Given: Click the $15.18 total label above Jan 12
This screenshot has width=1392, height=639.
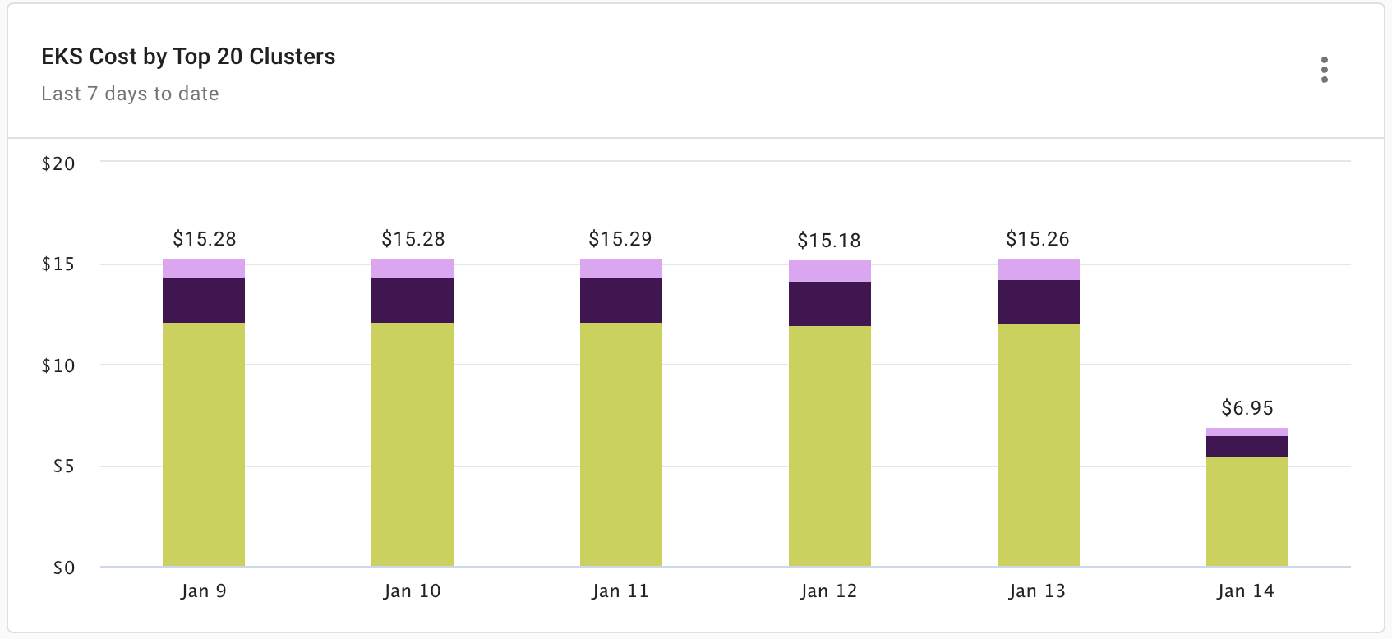Looking at the screenshot, I should click(x=829, y=241).
